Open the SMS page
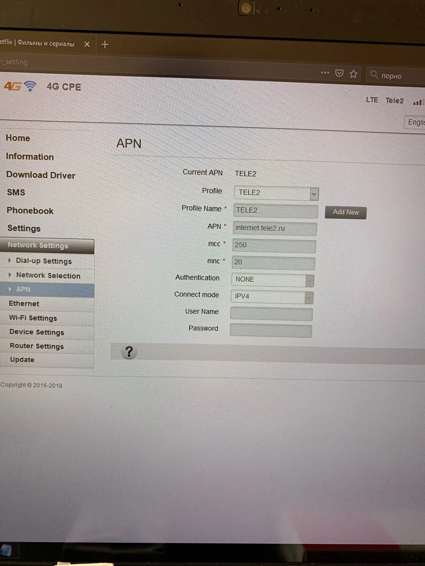The height and width of the screenshot is (566, 425). (x=16, y=192)
